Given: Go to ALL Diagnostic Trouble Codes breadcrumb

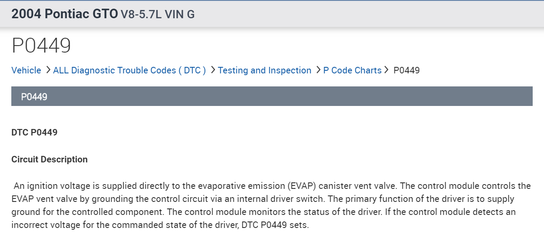Looking at the screenshot, I should click(129, 70).
